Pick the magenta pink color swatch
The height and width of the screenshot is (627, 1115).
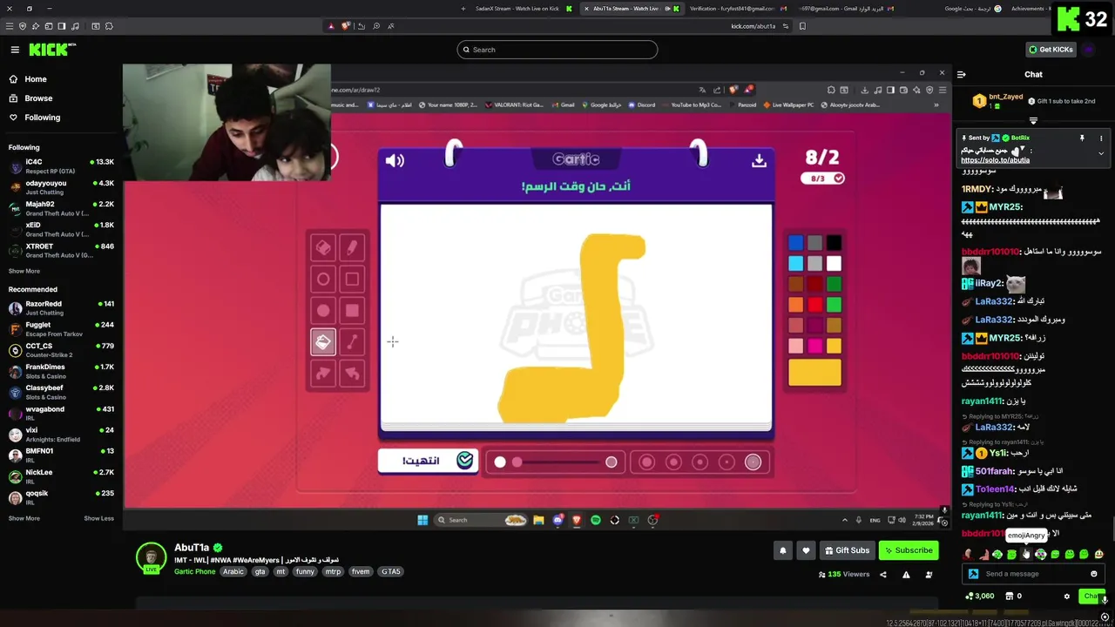(x=814, y=346)
